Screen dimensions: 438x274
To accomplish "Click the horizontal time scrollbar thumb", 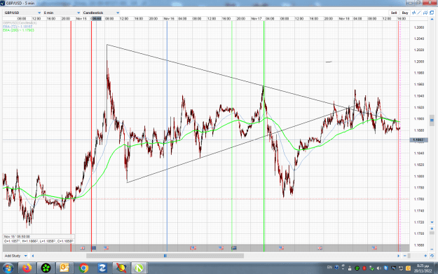I will [165, 256].
